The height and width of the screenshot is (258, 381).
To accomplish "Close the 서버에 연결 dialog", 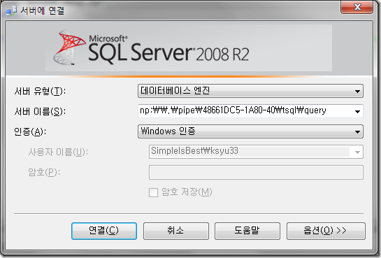I will [357, 7].
